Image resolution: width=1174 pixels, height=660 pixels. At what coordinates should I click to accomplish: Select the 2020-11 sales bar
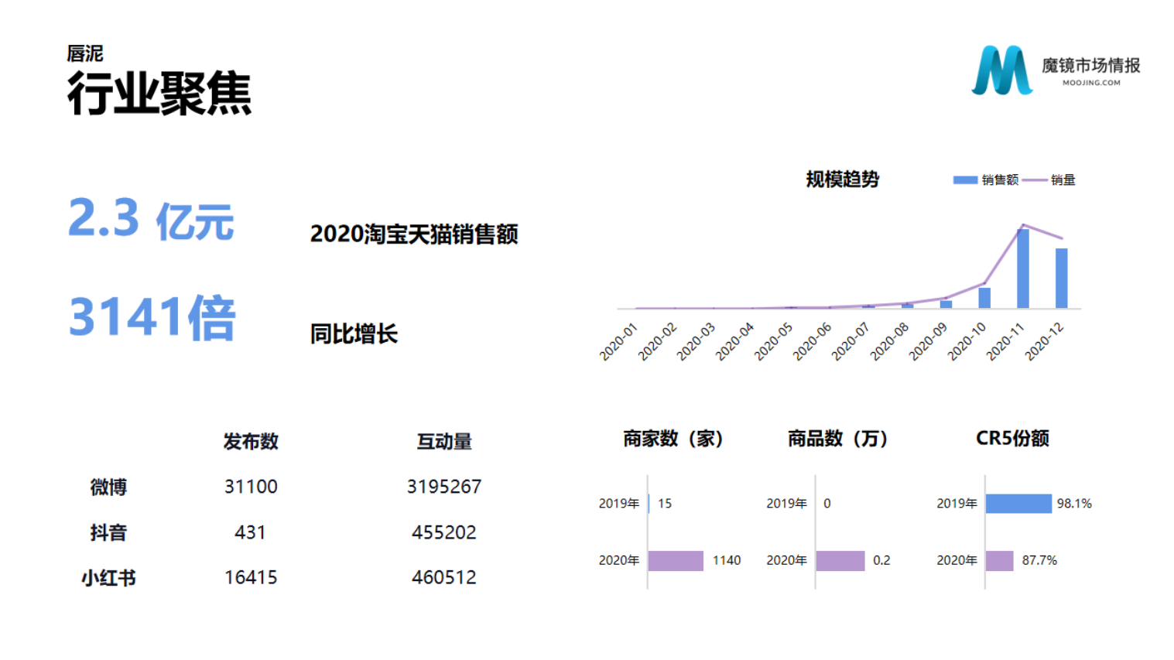[x=1022, y=268]
